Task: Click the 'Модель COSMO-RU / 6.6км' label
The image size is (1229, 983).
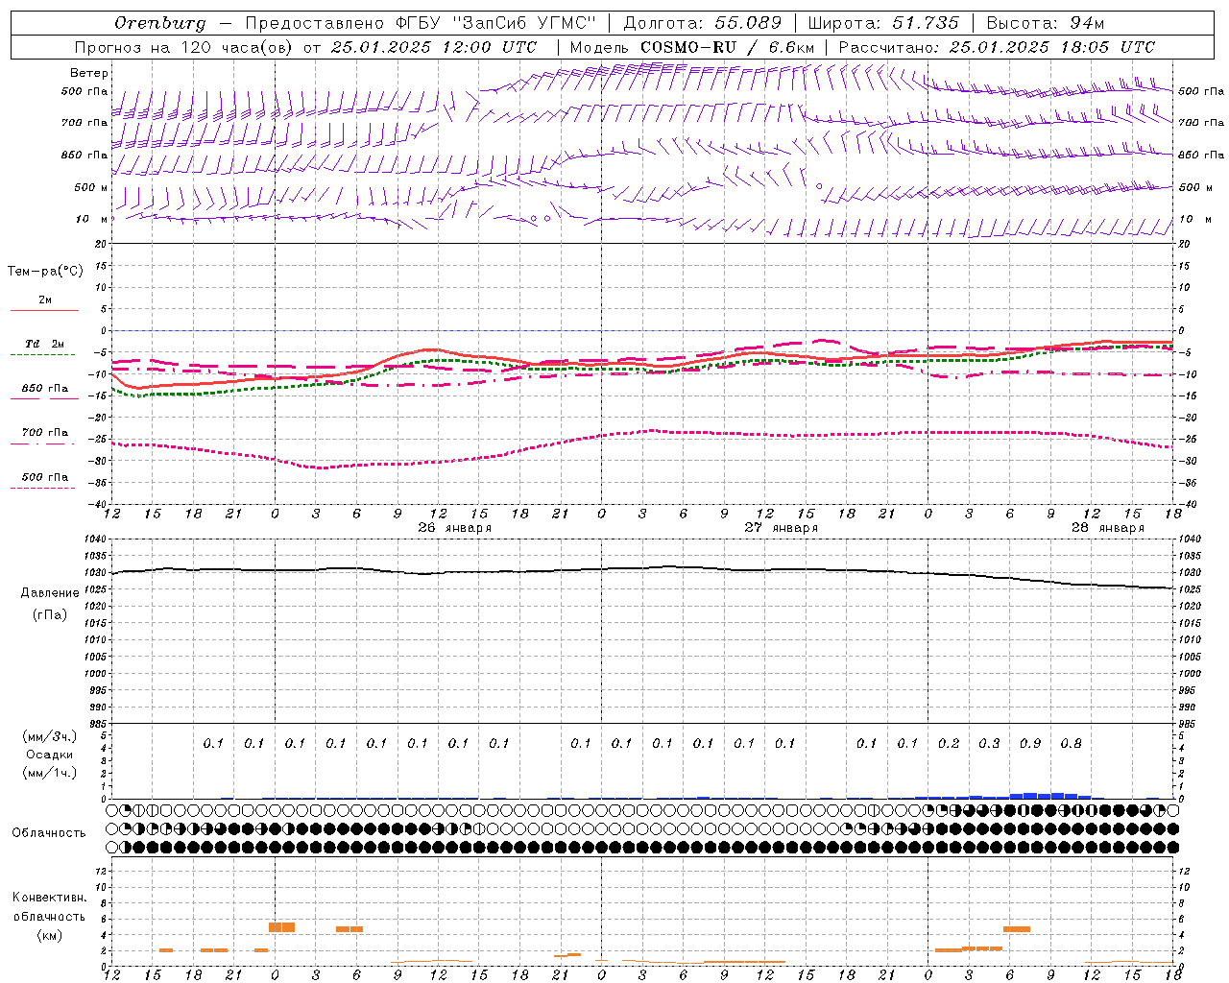Action: pyautogui.click(x=692, y=47)
